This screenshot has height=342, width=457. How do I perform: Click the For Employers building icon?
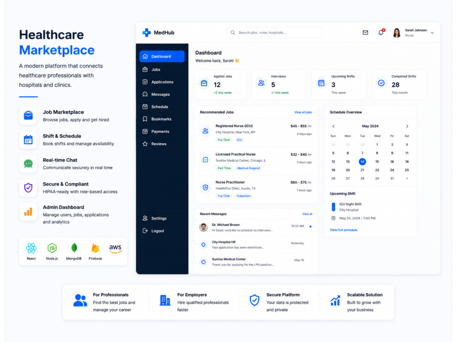tap(165, 301)
